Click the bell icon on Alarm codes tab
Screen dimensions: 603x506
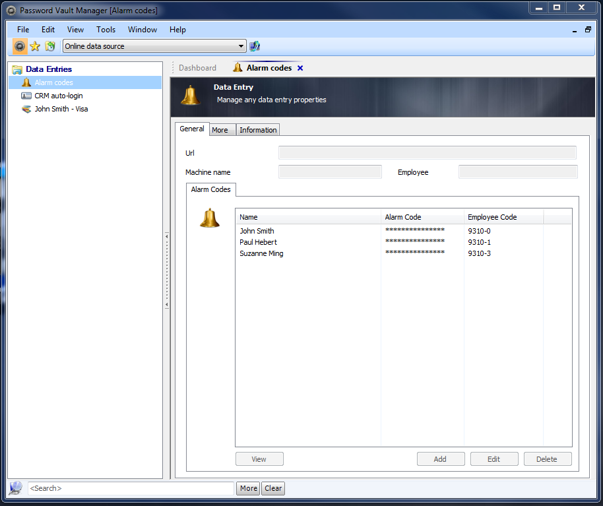(238, 68)
